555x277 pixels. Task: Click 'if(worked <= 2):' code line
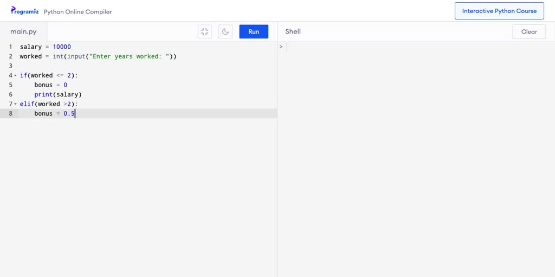point(49,75)
